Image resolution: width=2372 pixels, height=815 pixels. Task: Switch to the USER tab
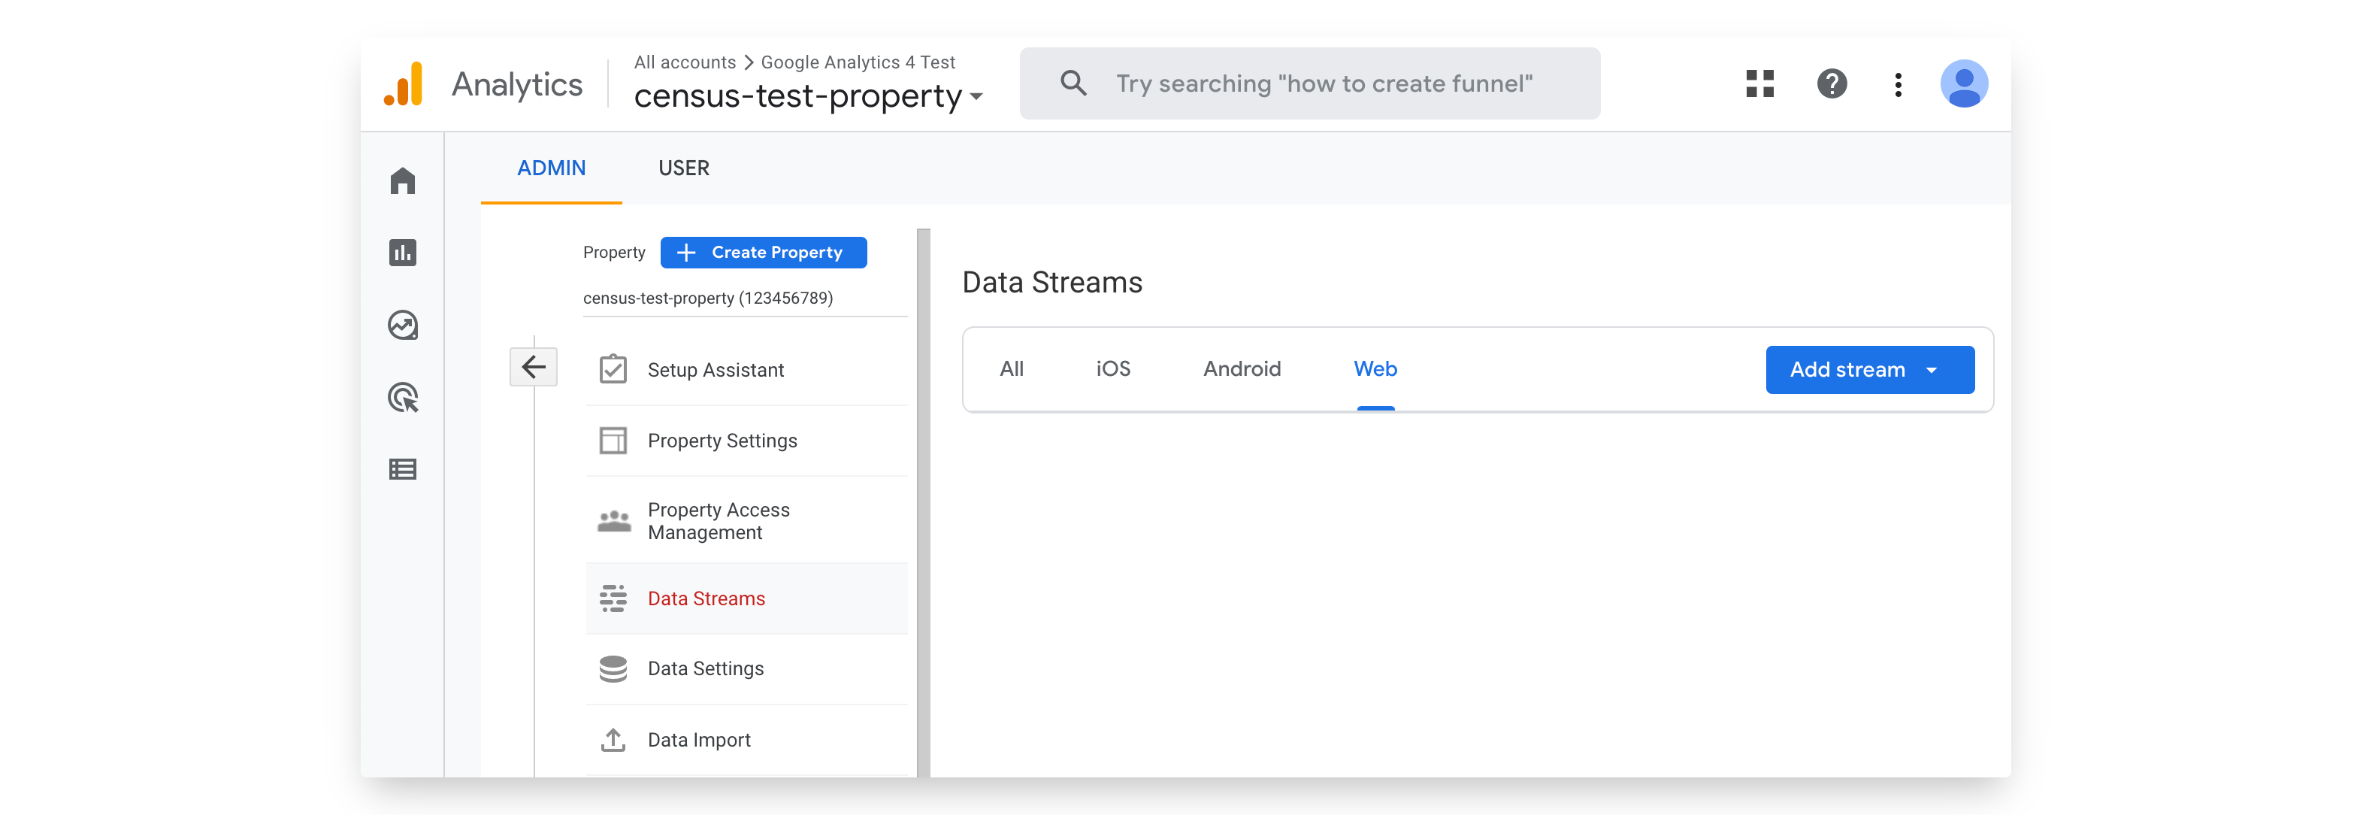(x=683, y=168)
